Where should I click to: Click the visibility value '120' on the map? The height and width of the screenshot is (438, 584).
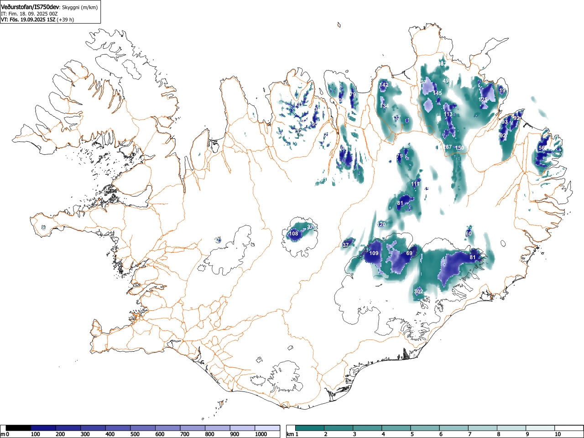[382, 224]
